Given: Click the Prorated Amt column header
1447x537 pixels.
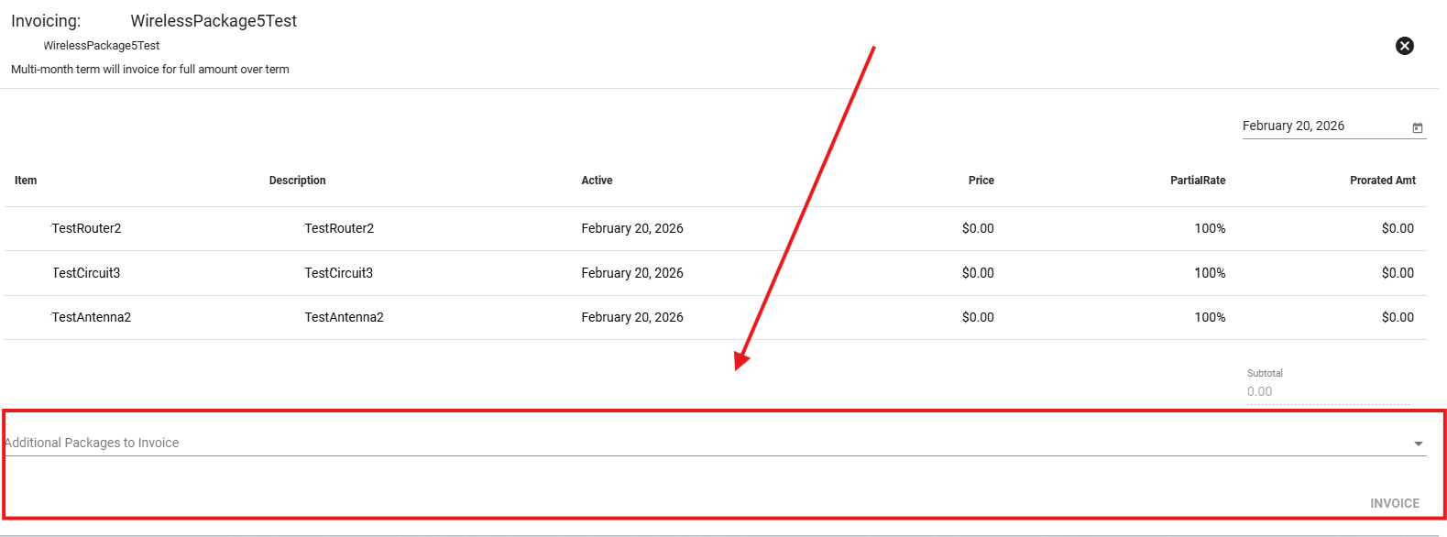Looking at the screenshot, I should click(x=1382, y=181).
